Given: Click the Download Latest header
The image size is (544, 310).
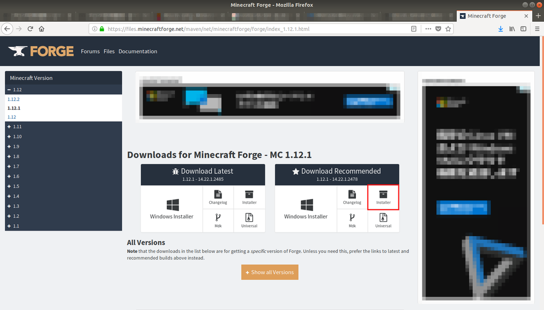Looking at the screenshot, I should click(203, 174).
